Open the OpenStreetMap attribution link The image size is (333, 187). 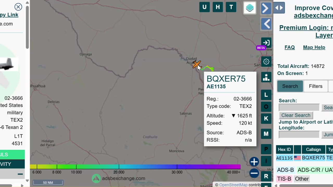click(233, 185)
